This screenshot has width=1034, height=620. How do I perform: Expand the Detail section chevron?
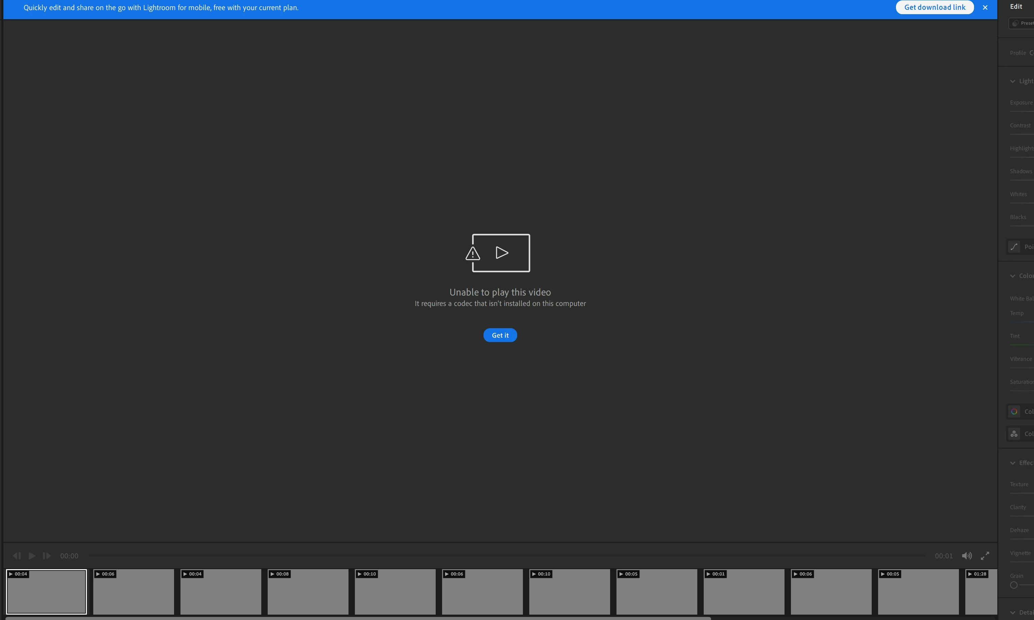[1013, 613]
